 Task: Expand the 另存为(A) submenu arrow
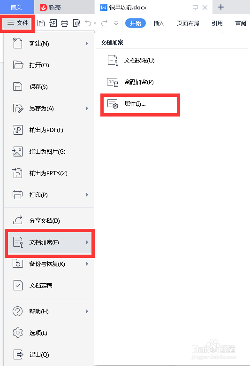coord(87,109)
